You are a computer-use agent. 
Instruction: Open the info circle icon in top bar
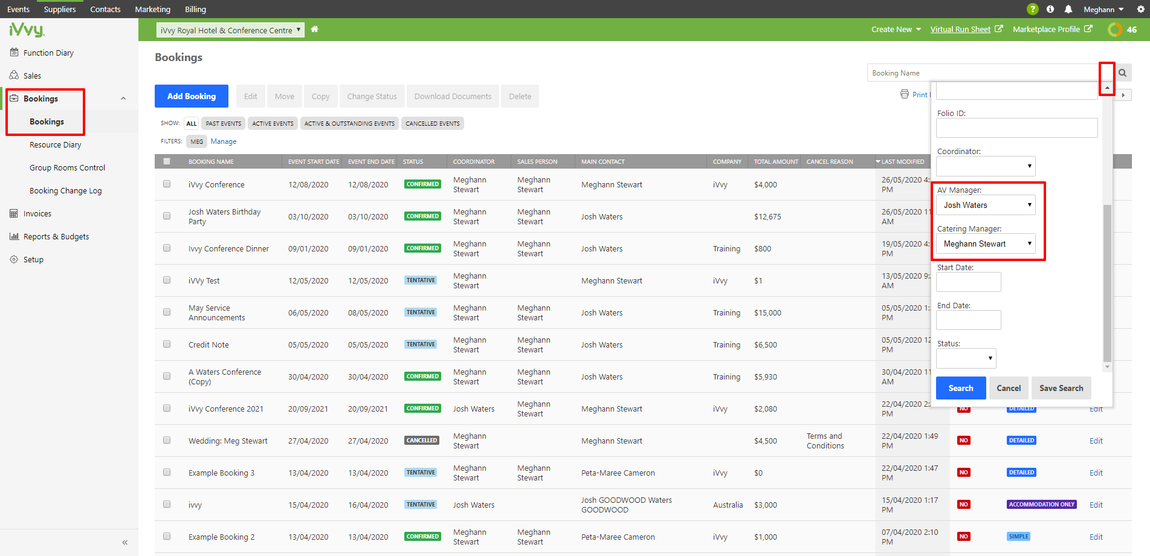(x=1050, y=9)
